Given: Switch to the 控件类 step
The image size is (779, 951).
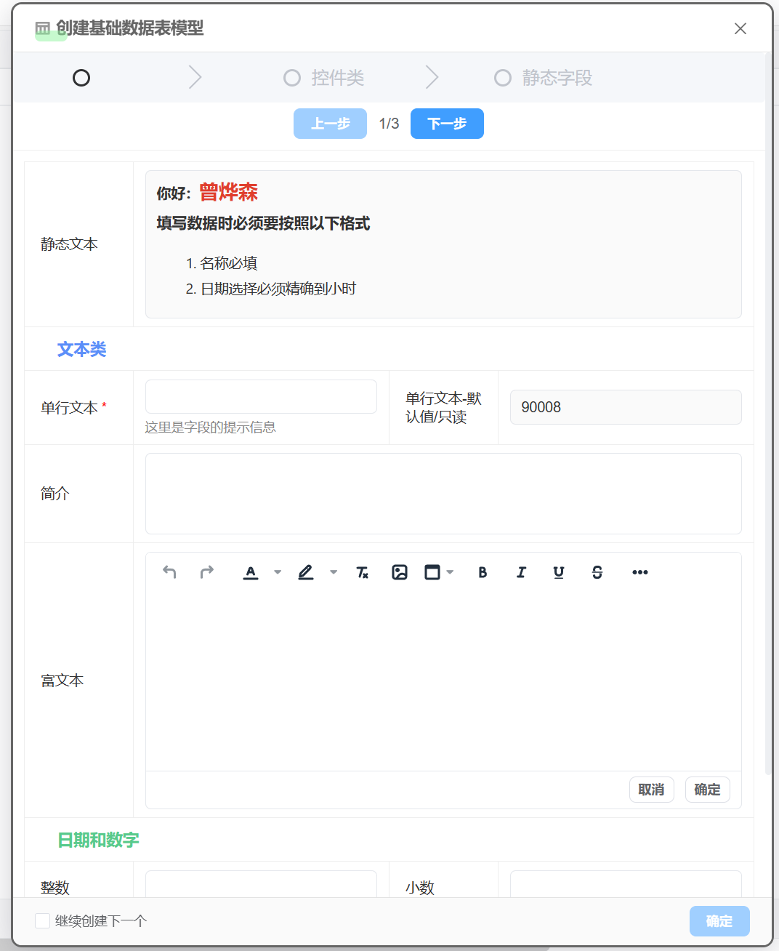Looking at the screenshot, I should (x=324, y=78).
